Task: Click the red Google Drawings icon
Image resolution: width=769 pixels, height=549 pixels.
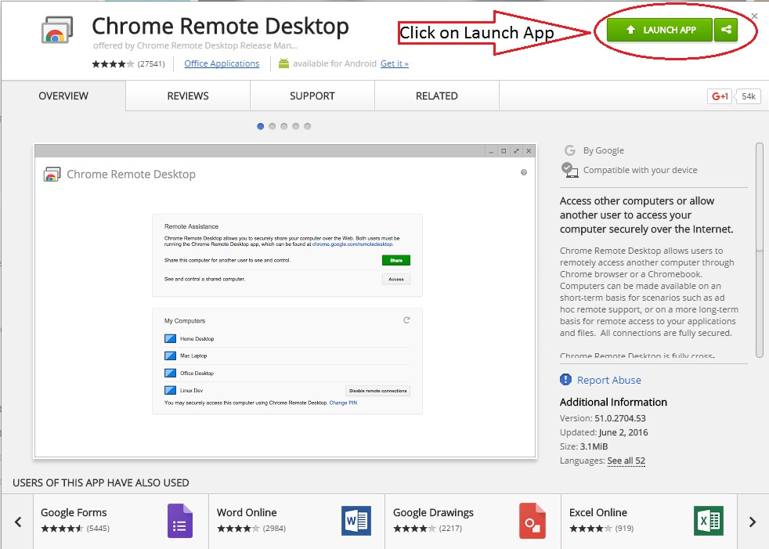Action: coord(533,521)
